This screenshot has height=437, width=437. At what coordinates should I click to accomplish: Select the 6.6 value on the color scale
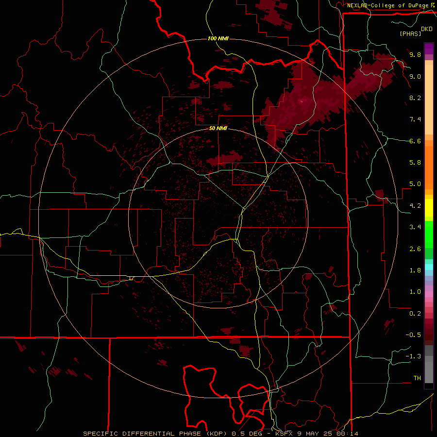[415, 141]
